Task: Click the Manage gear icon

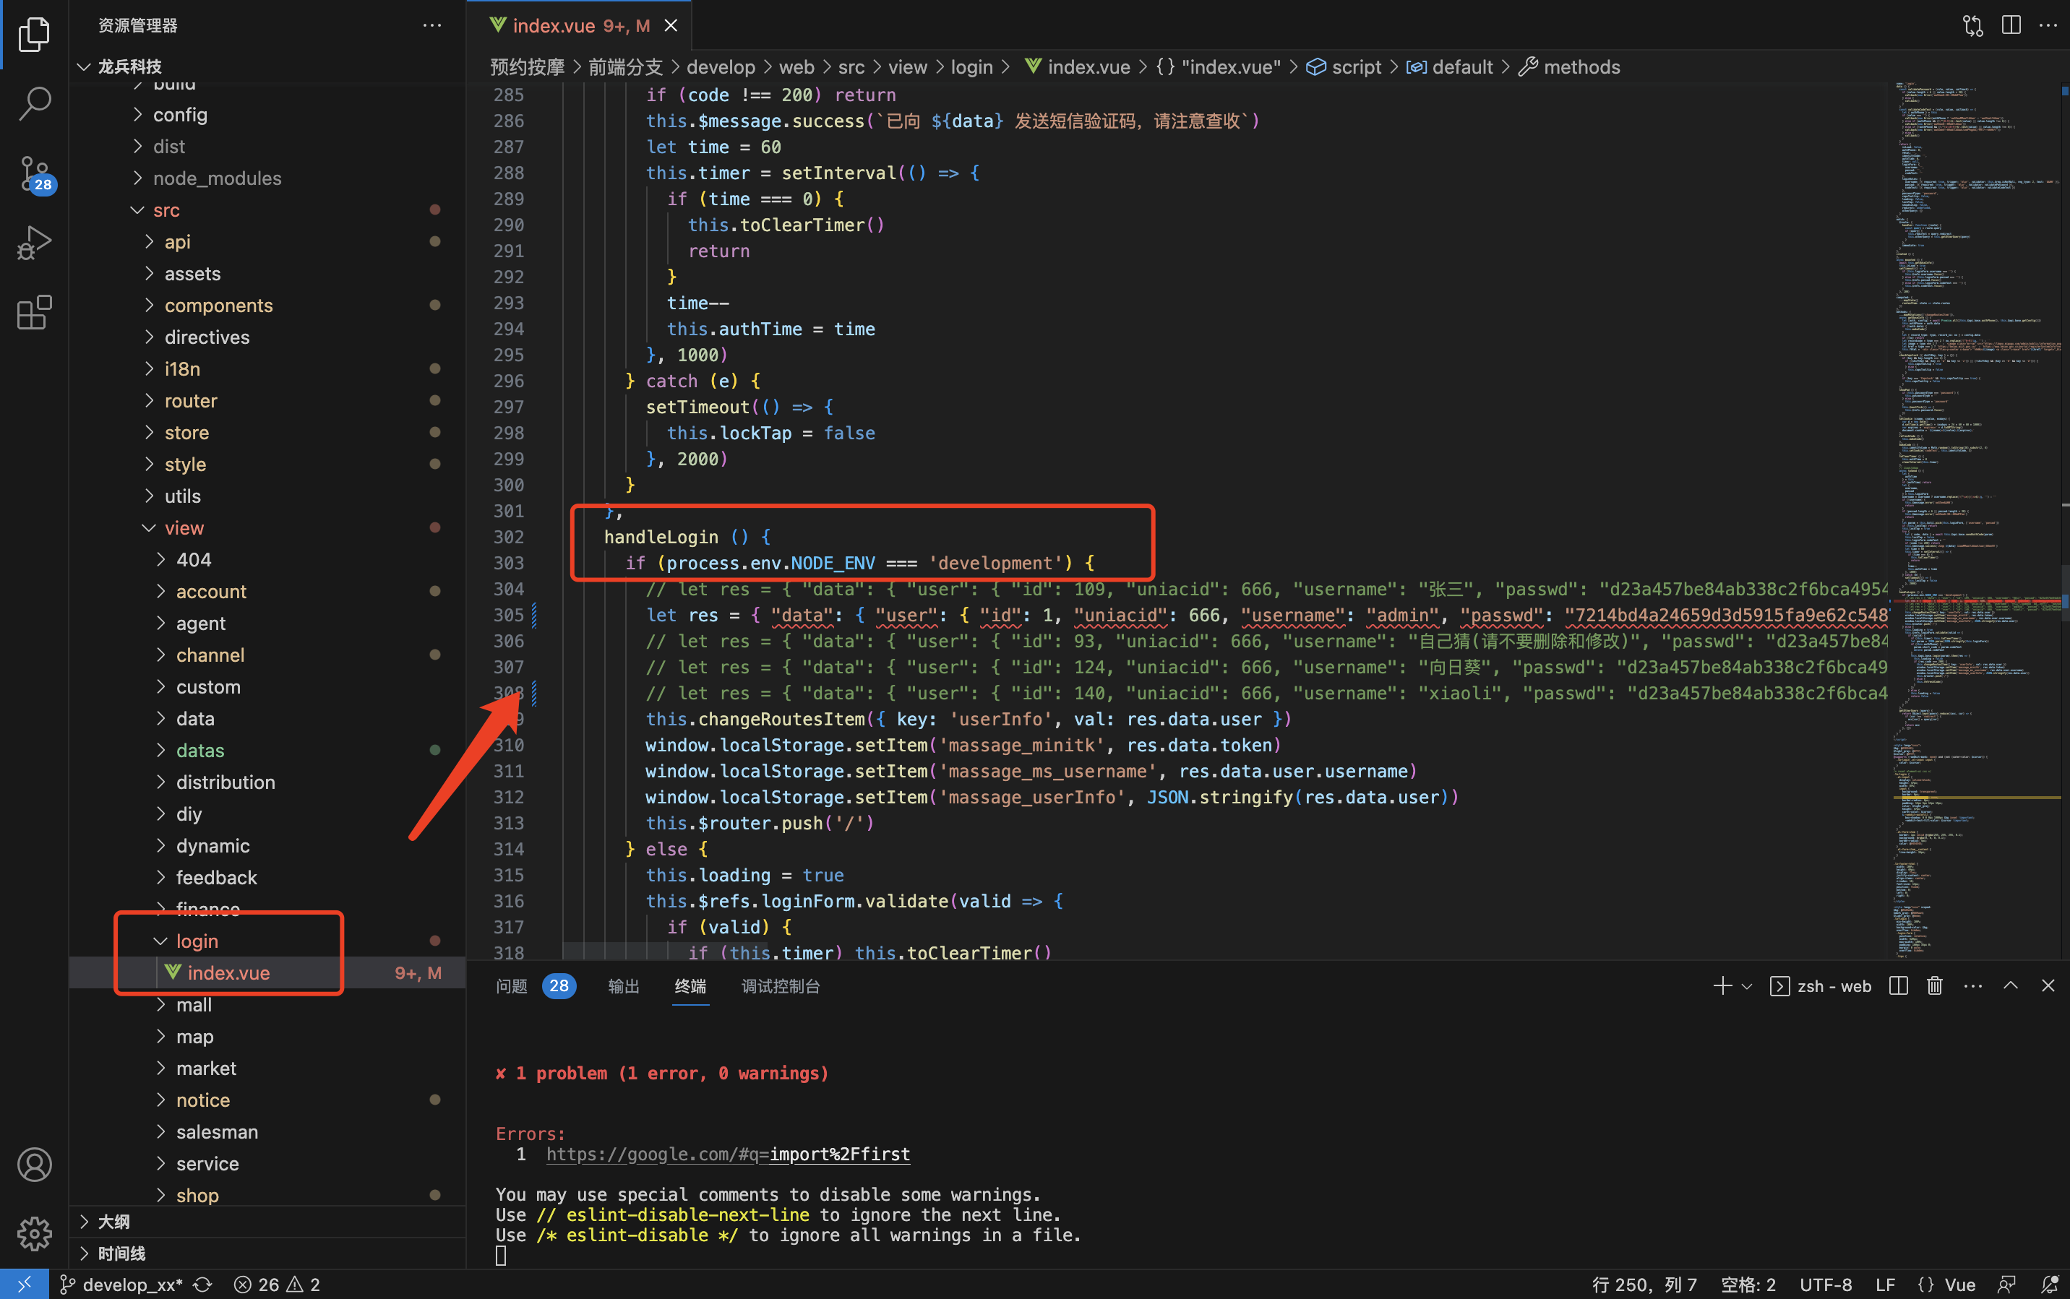Action: coord(35,1234)
